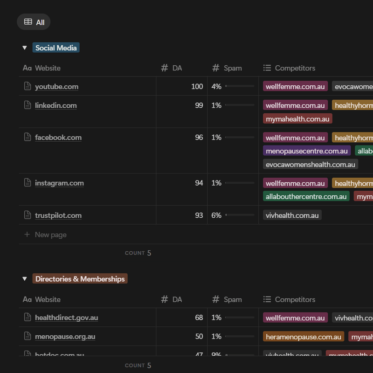Switch to the All table view tab
The width and height of the screenshot is (373, 373).
point(34,22)
